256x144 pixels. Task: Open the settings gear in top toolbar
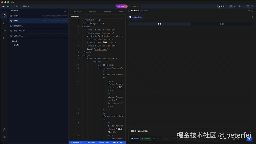[239, 6]
